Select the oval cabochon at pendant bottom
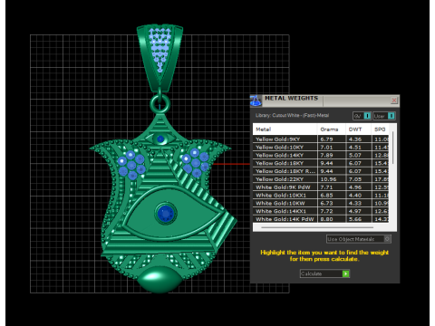The width and height of the screenshot is (435, 326). [x=160, y=279]
